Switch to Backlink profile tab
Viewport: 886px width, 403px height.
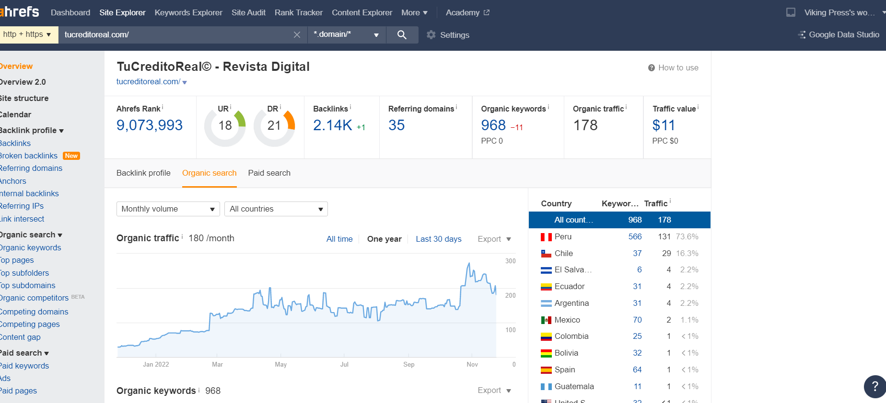tap(143, 173)
